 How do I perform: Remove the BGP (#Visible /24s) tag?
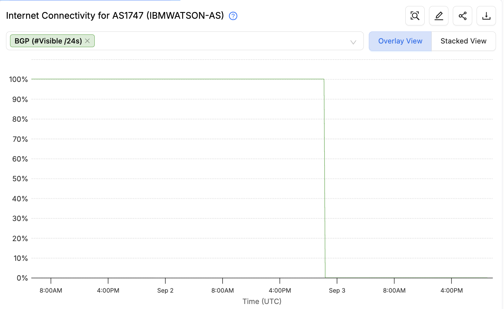(x=87, y=41)
